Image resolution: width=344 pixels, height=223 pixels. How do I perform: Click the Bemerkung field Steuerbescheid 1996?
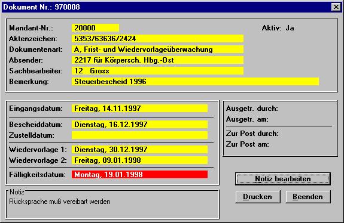pos(195,81)
